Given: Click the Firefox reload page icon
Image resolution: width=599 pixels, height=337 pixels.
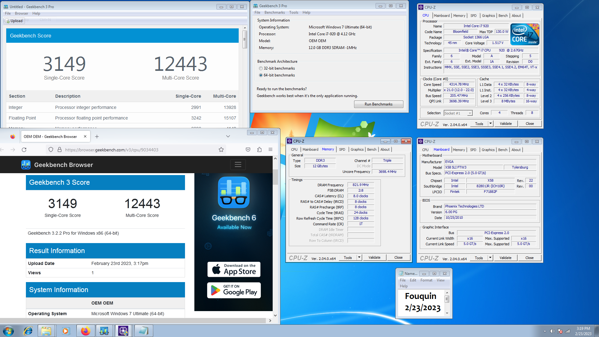Looking at the screenshot, I should [24, 150].
